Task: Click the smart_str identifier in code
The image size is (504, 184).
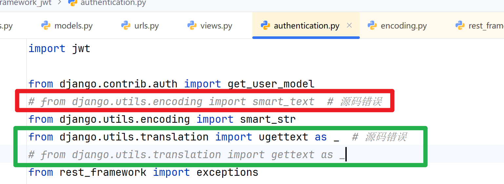Action: (x=268, y=119)
